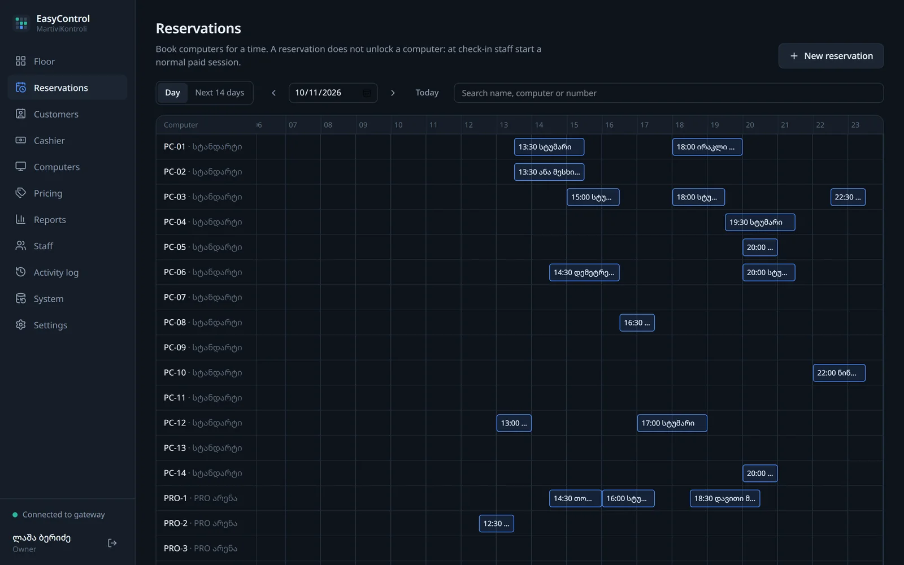Click the Settings gear icon
The width and height of the screenshot is (904, 565).
tap(21, 325)
